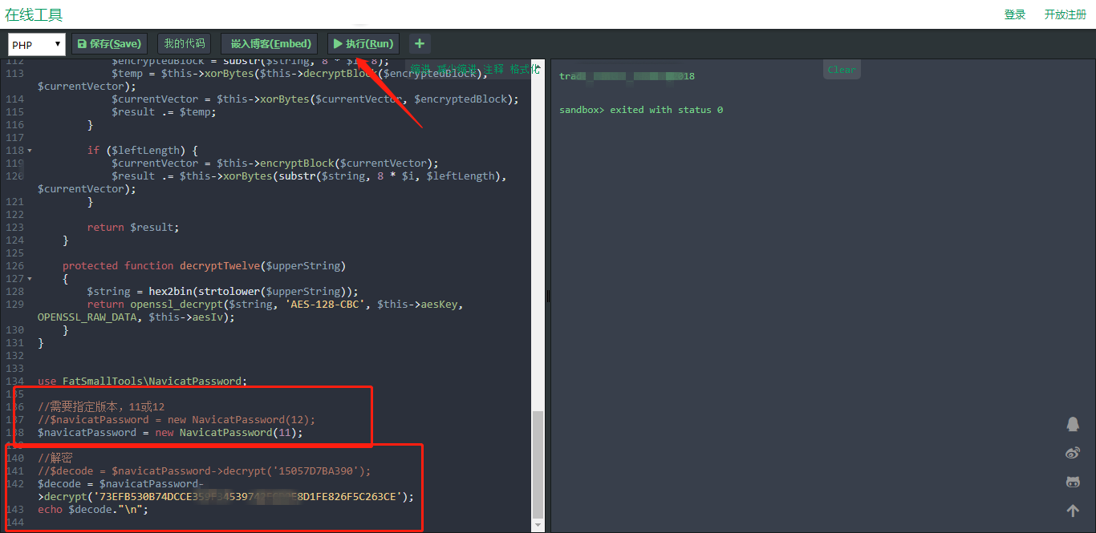Click 格式化 format toolbar item
1096x533 pixels.
pos(526,69)
